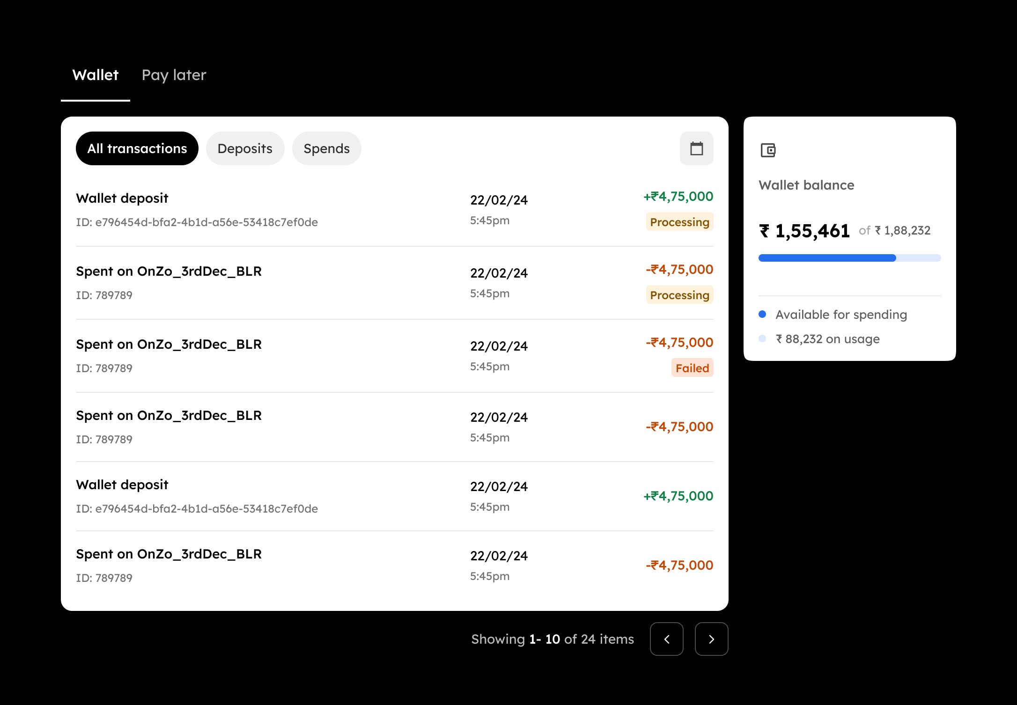The image size is (1017, 705).
Task: Click Processing badge on first Wallet deposit
Action: pos(679,222)
